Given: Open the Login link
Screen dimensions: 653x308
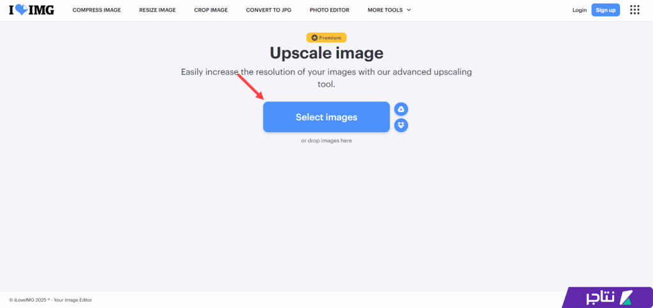Looking at the screenshot, I should click(x=579, y=10).
